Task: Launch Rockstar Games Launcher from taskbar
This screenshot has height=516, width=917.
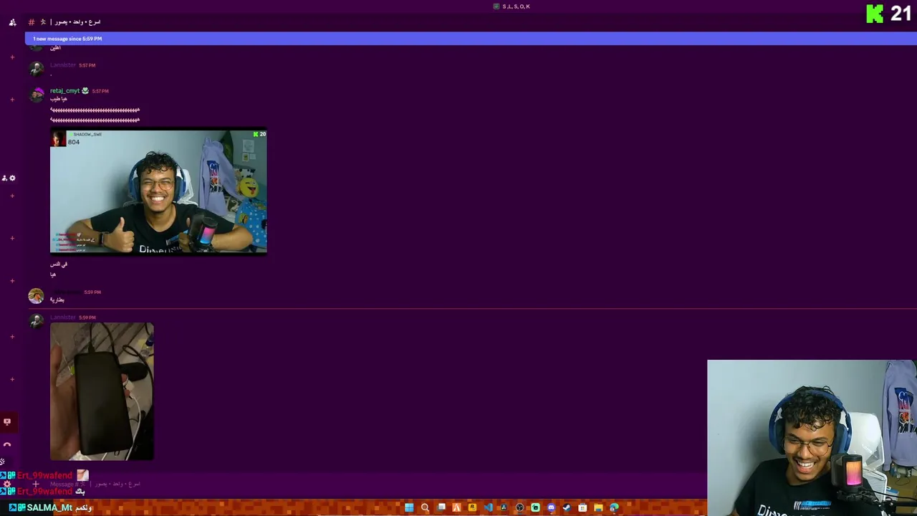Action: point(472,507)
